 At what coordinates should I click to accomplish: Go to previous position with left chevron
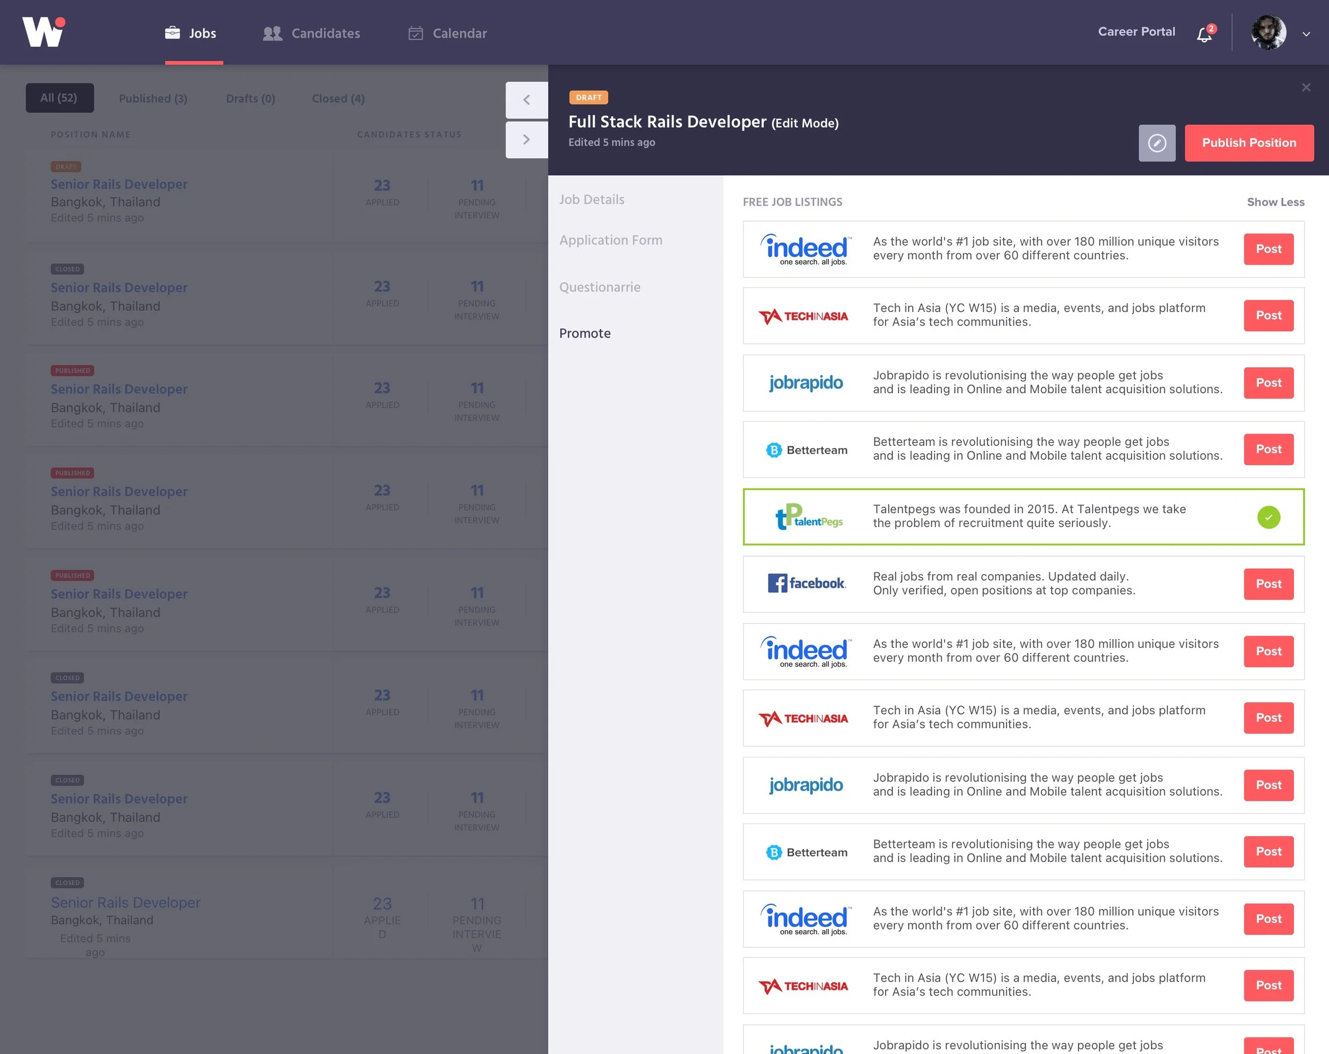[x=526, y=100]
